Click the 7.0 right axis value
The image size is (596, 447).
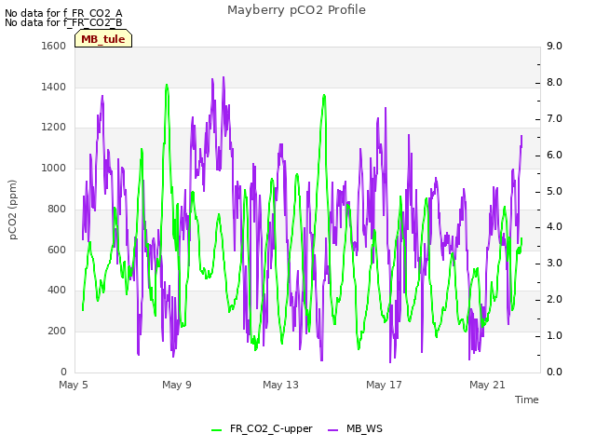tap(554, 118)
